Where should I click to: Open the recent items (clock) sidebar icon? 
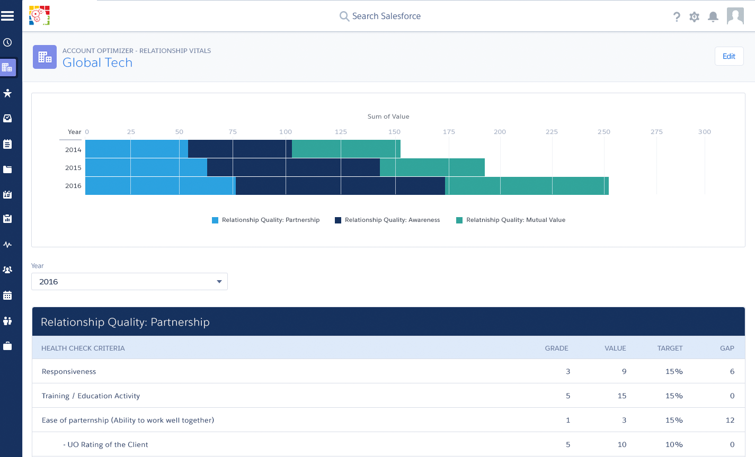[x=8, y=42]
